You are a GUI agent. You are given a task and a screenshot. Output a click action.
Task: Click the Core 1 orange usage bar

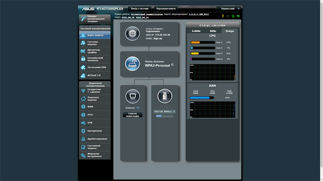pyautogui.click(x=203, y=42)
